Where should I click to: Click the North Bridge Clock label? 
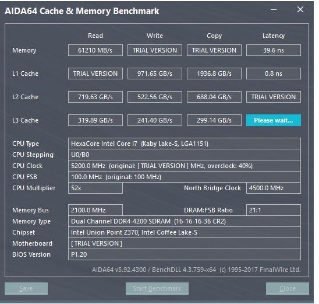point(212,188)
